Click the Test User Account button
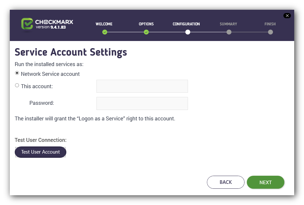304x205 pixels. coord(41,152)
